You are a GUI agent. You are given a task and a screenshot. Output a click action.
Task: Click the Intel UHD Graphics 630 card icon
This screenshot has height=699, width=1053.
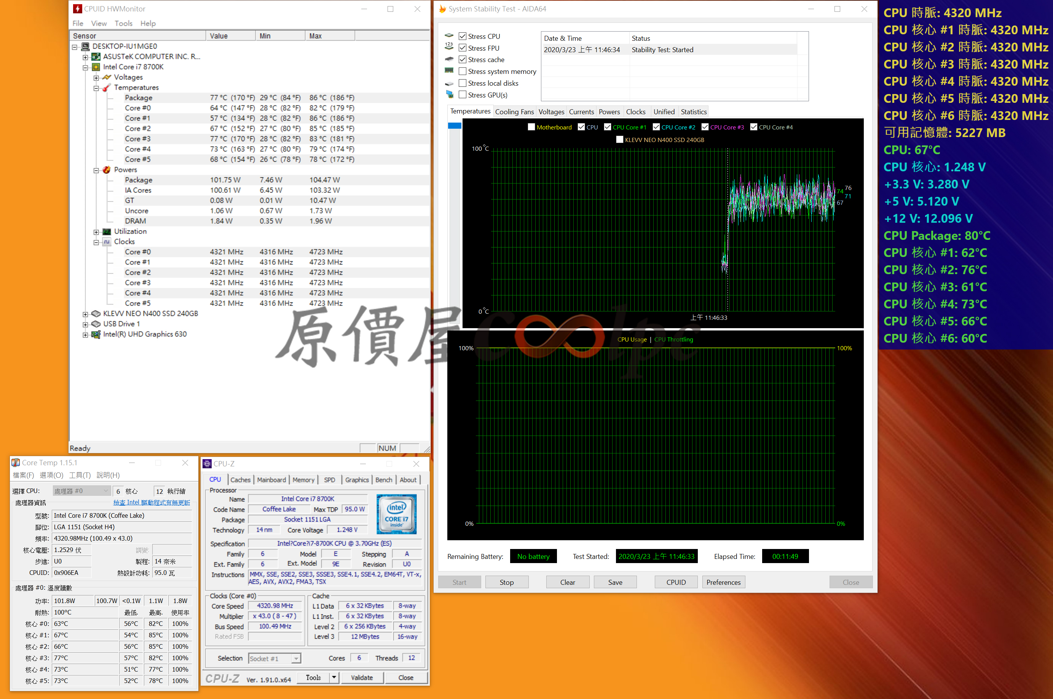click(x=96, y=334)
